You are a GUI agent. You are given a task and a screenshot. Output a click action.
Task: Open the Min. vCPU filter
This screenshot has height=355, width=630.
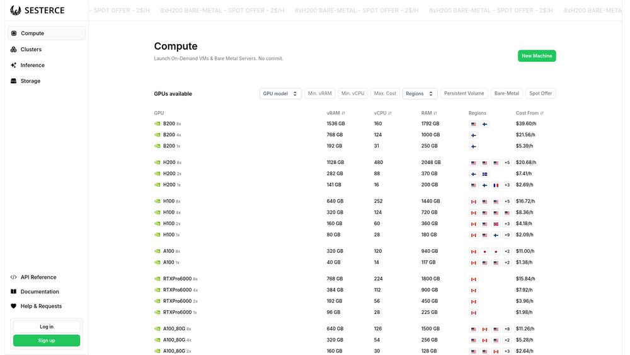pos(353,93)
